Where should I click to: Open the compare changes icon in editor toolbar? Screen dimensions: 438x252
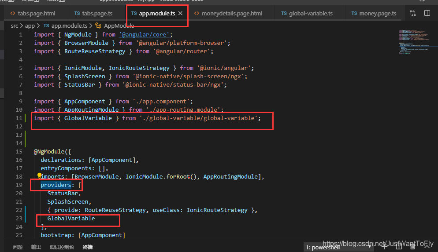pyautogui.click(x=412, y=13)
